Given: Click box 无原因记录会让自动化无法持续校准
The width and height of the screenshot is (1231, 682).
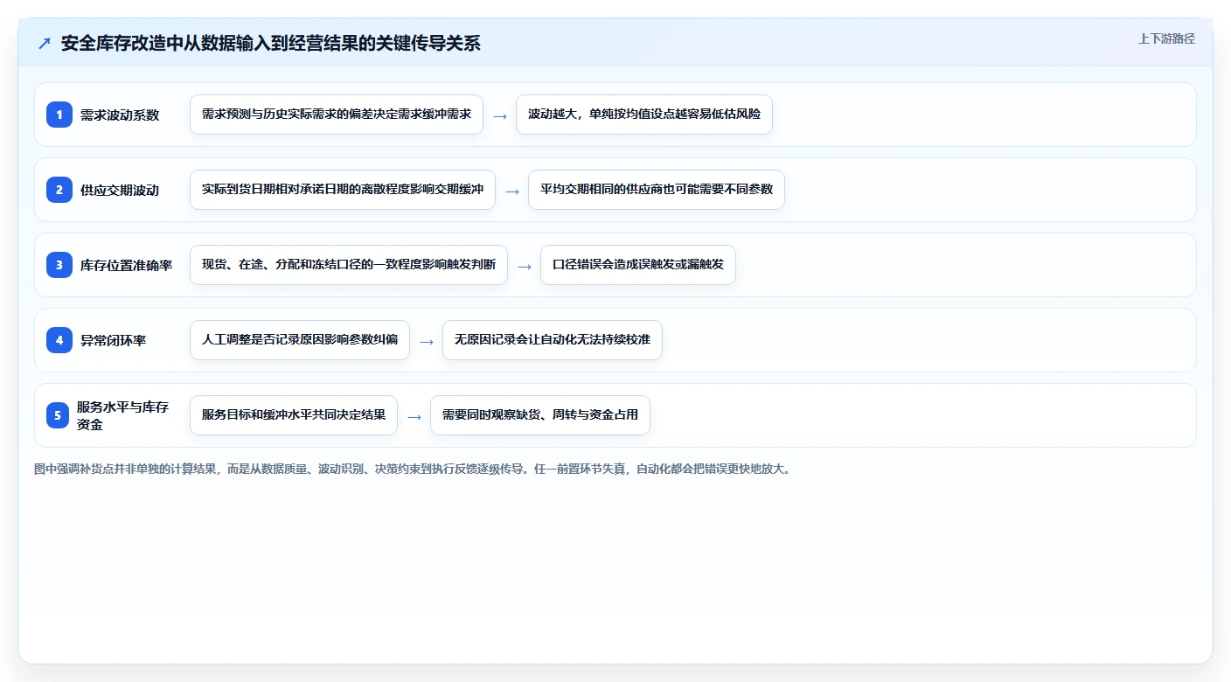Looking at the screenshot, I should [553, 340].
